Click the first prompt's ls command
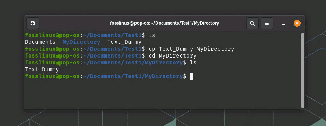 click(152, 35)
